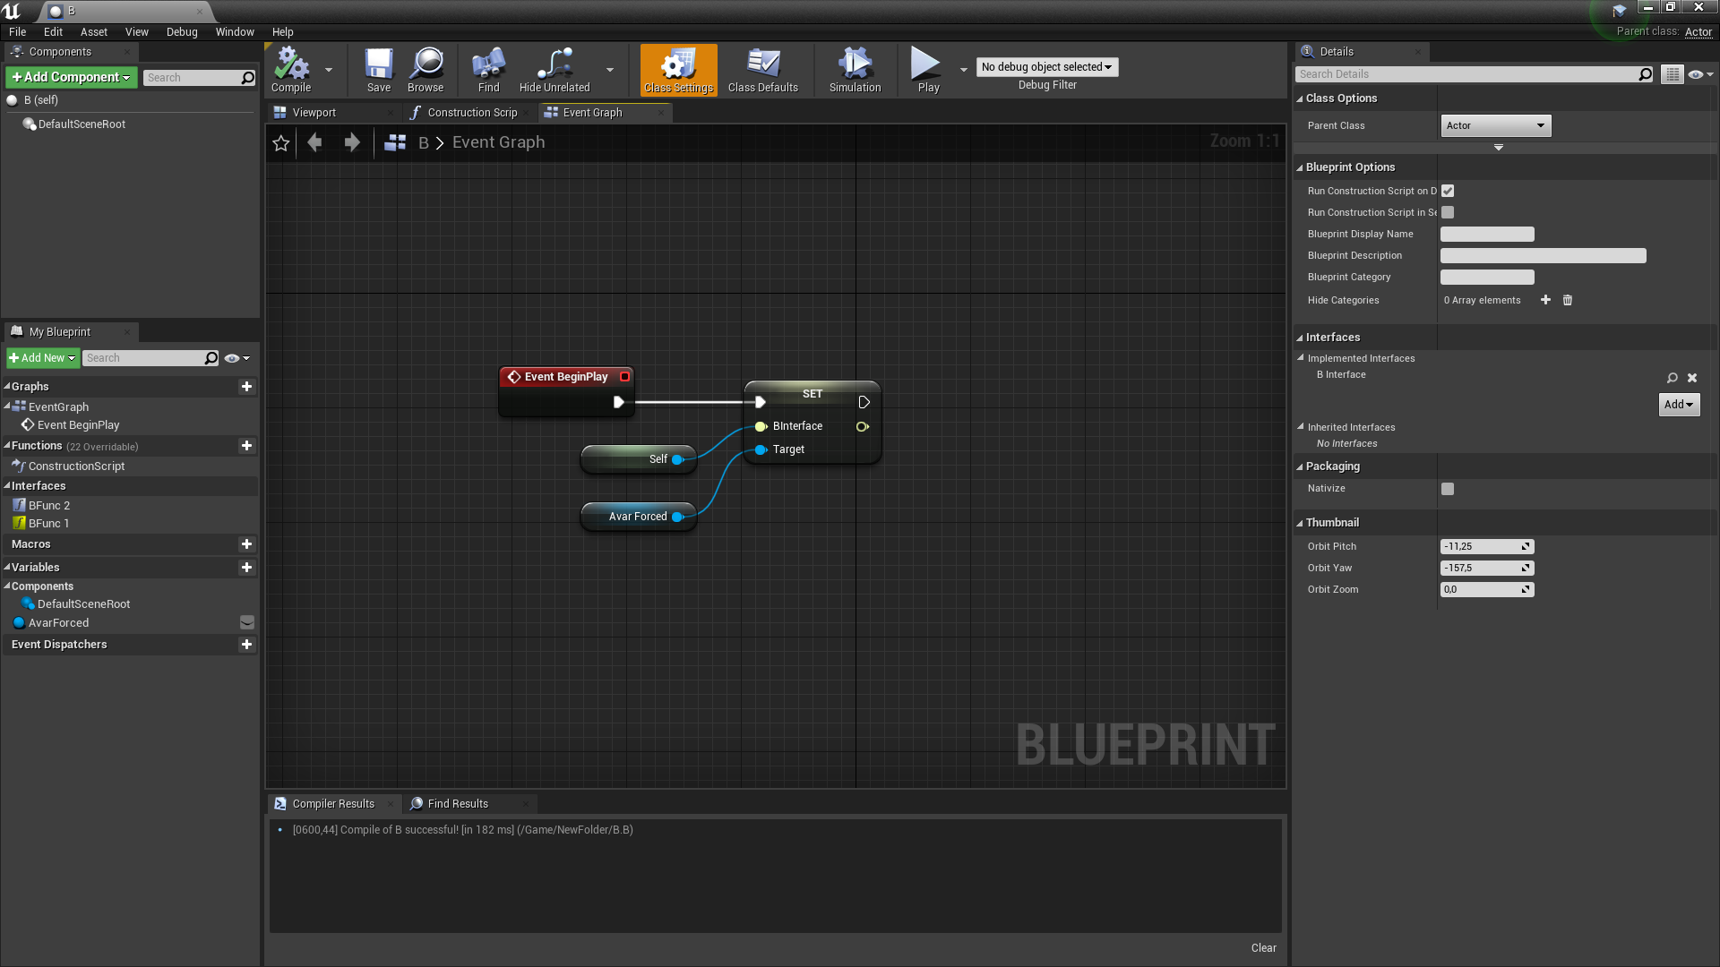Click the Add Component button
1720x967 pixels.
(71, 78)
